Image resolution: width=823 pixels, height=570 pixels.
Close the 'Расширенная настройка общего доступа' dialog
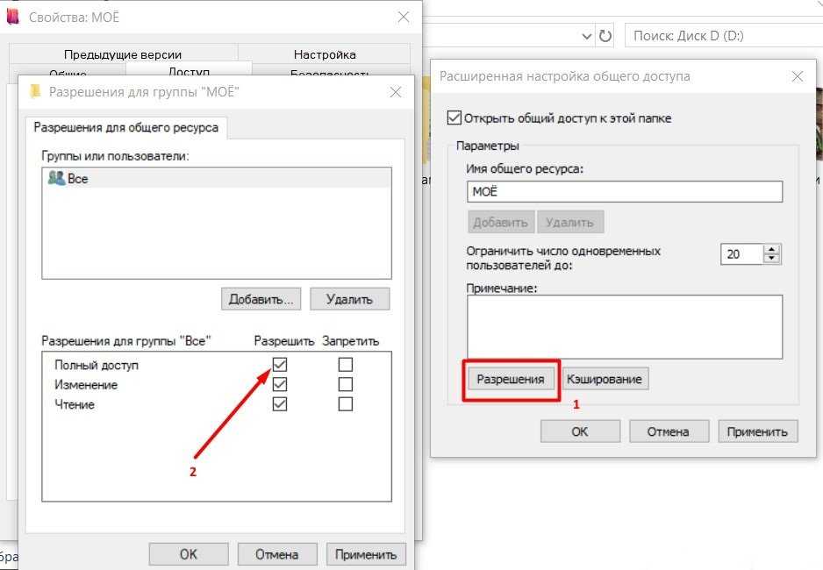[x=797, y=76]
